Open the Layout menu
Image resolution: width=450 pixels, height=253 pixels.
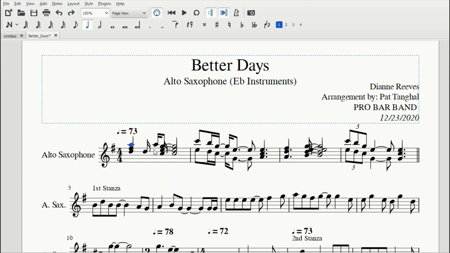tap(73, 4)
